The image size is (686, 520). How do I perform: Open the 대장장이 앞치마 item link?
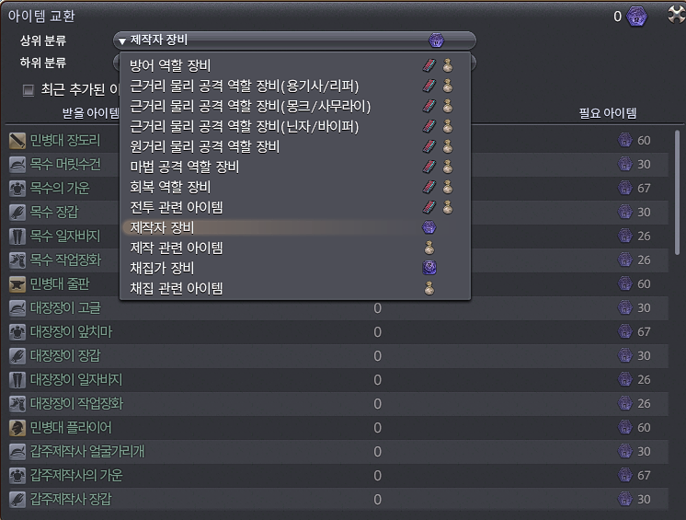(x=71, y=332)
